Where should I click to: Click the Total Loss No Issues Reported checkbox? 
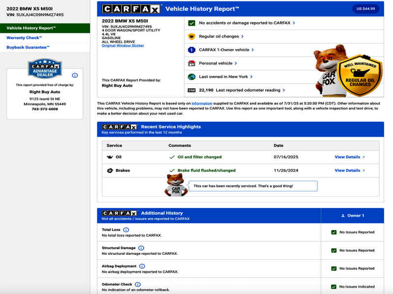[334, 232]
